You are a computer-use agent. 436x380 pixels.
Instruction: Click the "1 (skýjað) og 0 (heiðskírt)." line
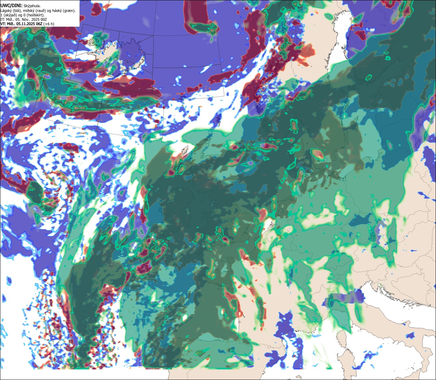(22, 15)
